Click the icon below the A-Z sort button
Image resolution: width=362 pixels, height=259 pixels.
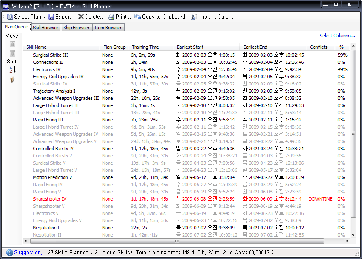[12, 80]
